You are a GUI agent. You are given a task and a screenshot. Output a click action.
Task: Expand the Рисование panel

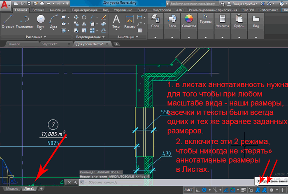click(36, 37)
